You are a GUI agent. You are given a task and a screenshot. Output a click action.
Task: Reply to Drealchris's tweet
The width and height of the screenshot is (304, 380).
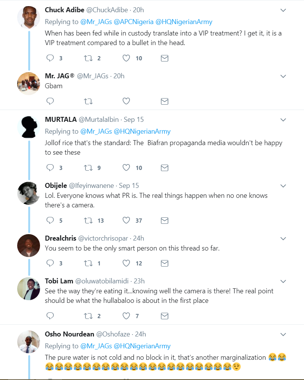pyautogui.click(x=50, y=263)
